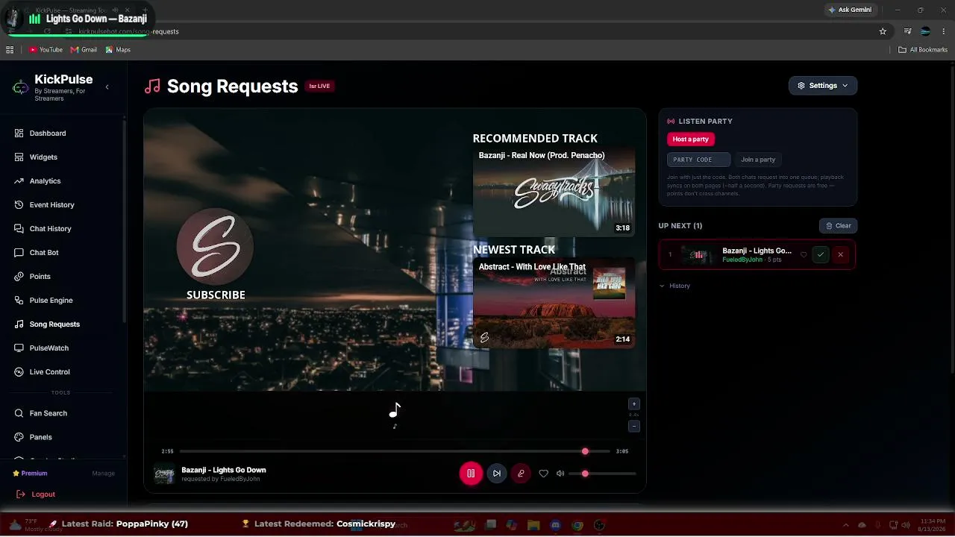Open the YouTube bookmark
Screen dimensions: 955x537
coord(46,50)
